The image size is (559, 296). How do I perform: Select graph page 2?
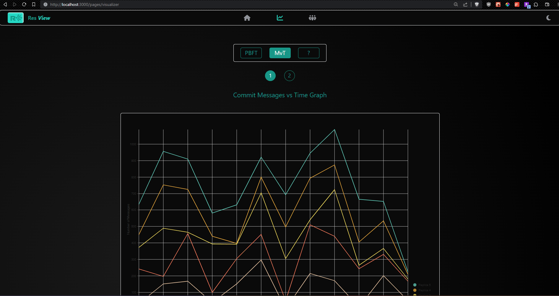(x=290, y=76)
